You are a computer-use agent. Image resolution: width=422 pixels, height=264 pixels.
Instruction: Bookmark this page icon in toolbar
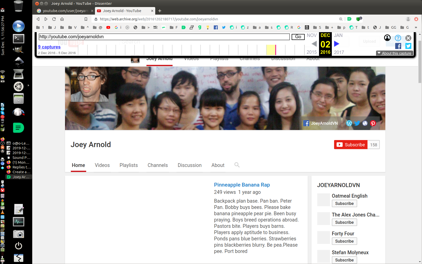(86, 19)
